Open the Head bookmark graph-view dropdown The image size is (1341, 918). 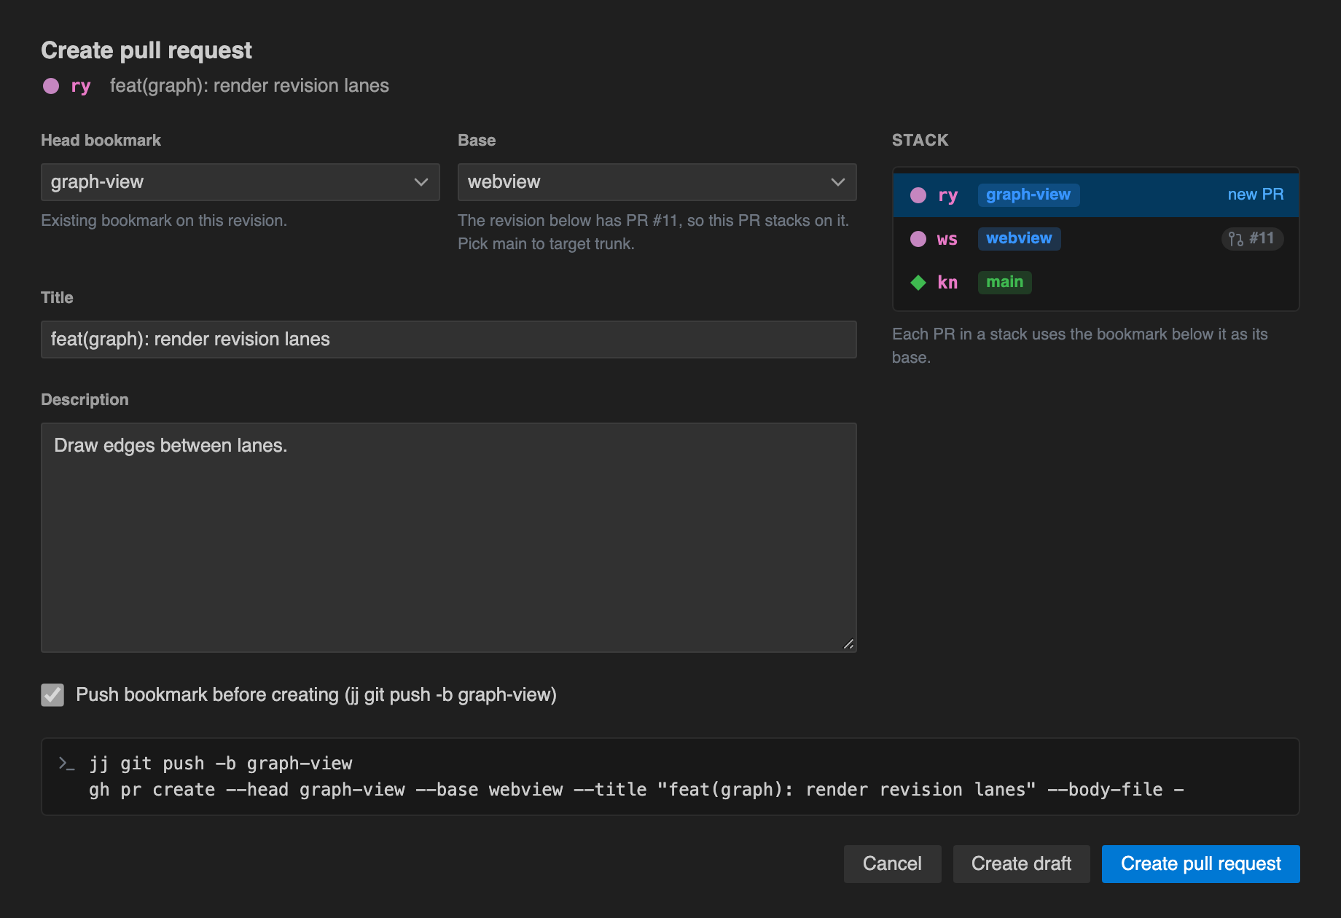[240, 182]
